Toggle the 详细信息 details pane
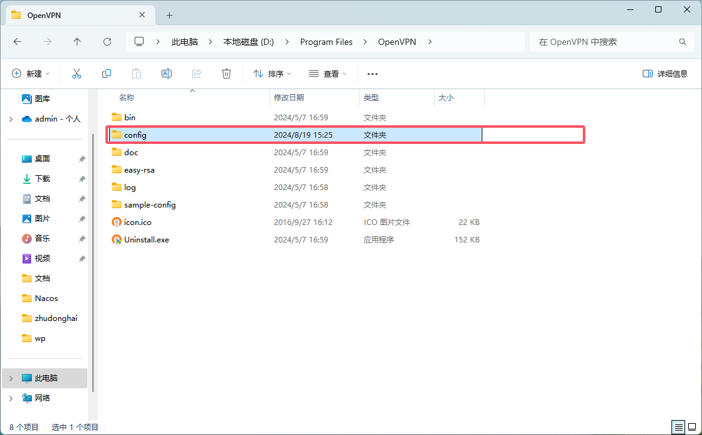 coord(665,74)
